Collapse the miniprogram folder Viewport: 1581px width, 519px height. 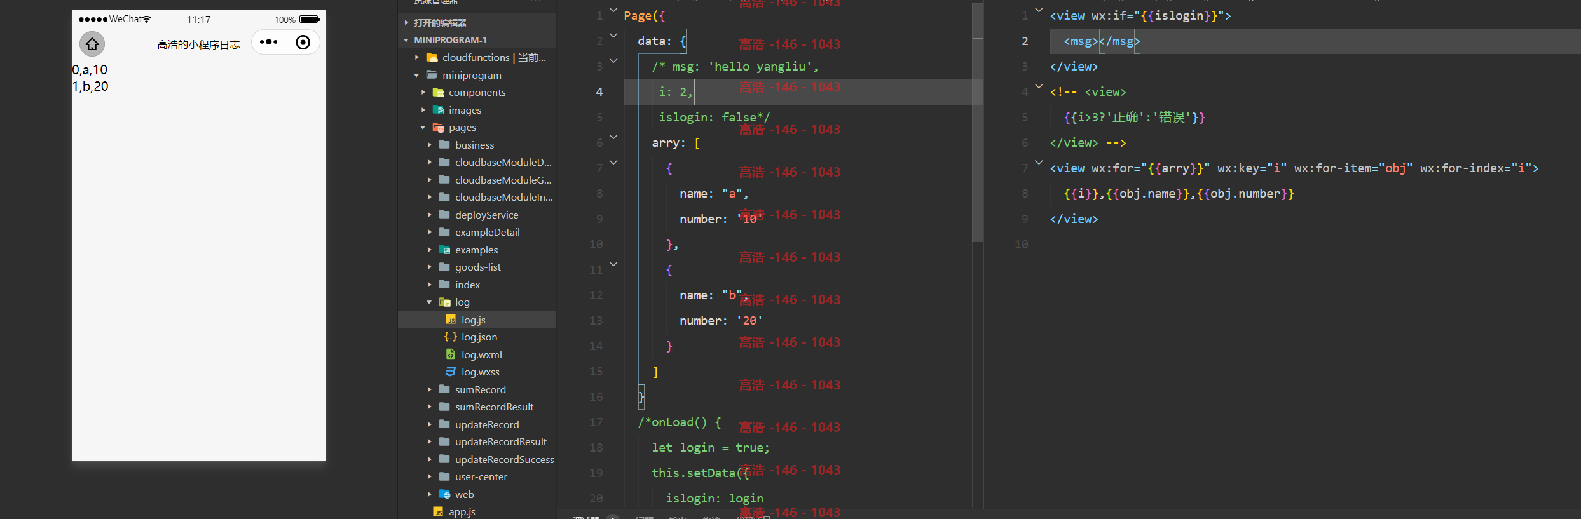point(417,75)
